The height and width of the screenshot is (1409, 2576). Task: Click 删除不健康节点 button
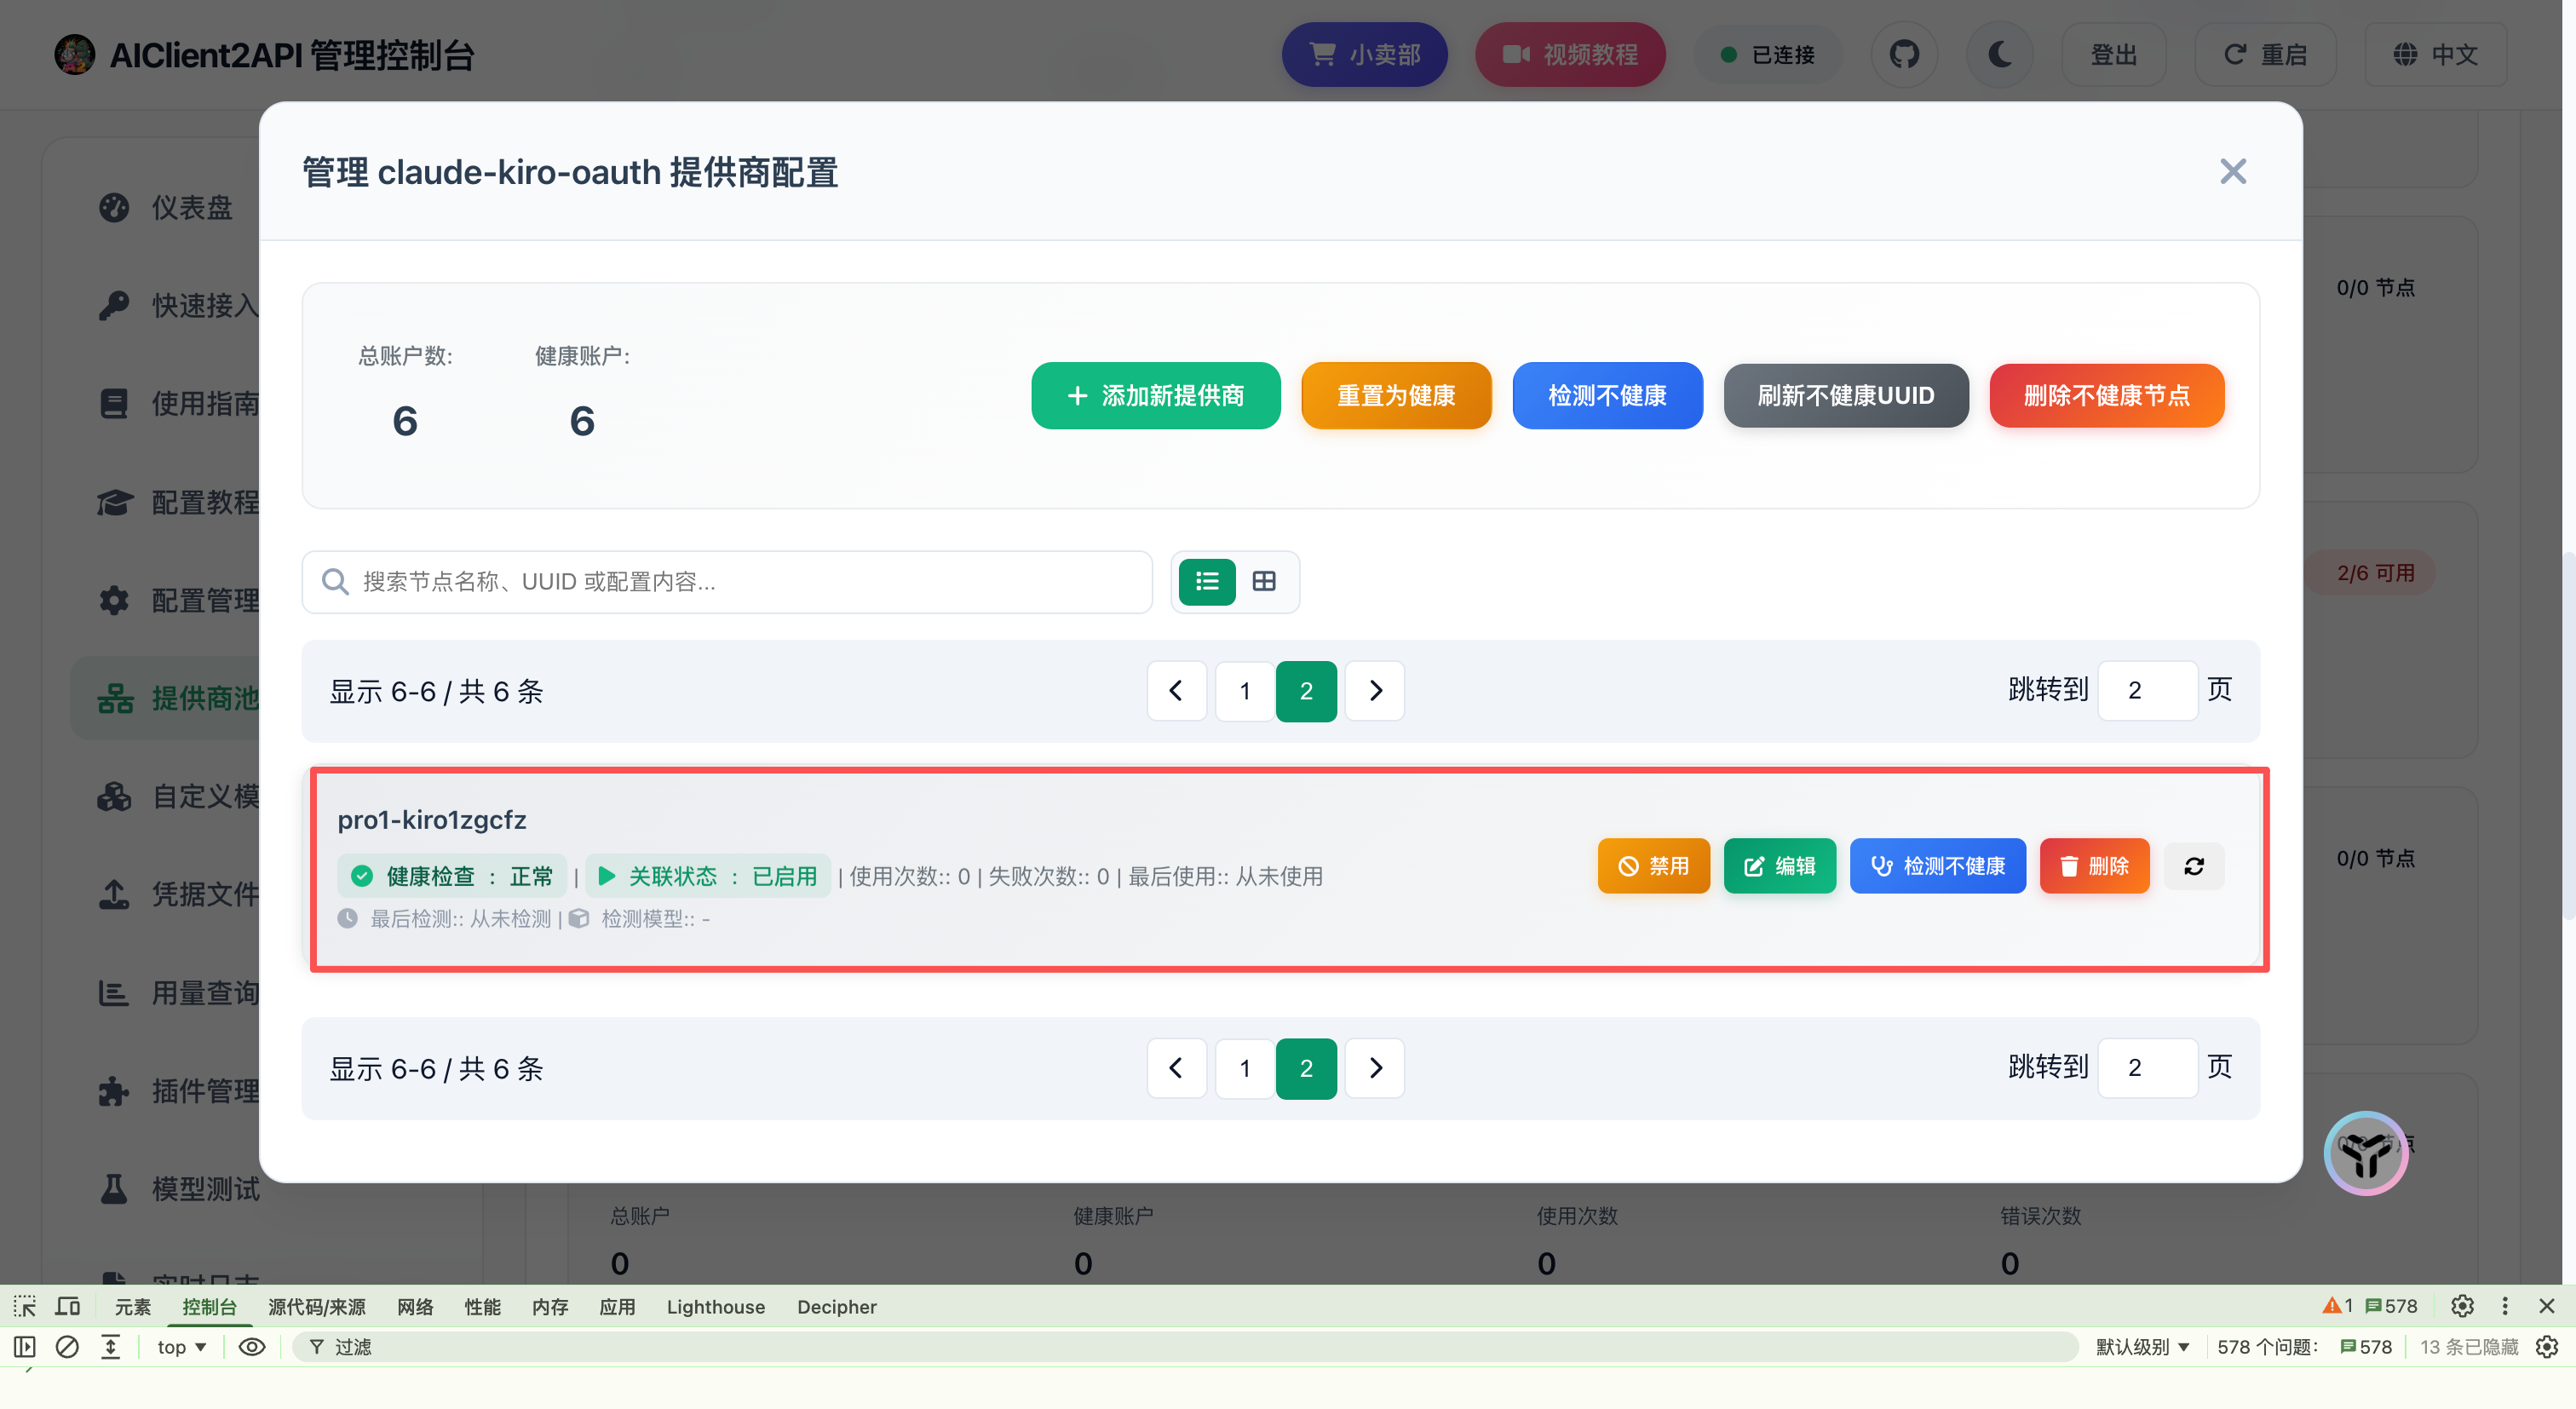[2106, 395]
